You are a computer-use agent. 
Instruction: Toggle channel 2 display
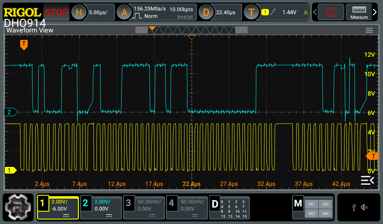click(85, 203)
